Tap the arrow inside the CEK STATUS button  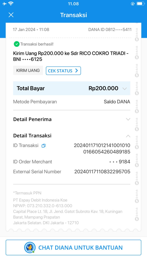[76, 70]
